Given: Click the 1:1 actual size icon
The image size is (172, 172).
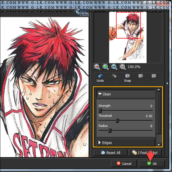Looking at the screenshot, I should click(123, 67).
